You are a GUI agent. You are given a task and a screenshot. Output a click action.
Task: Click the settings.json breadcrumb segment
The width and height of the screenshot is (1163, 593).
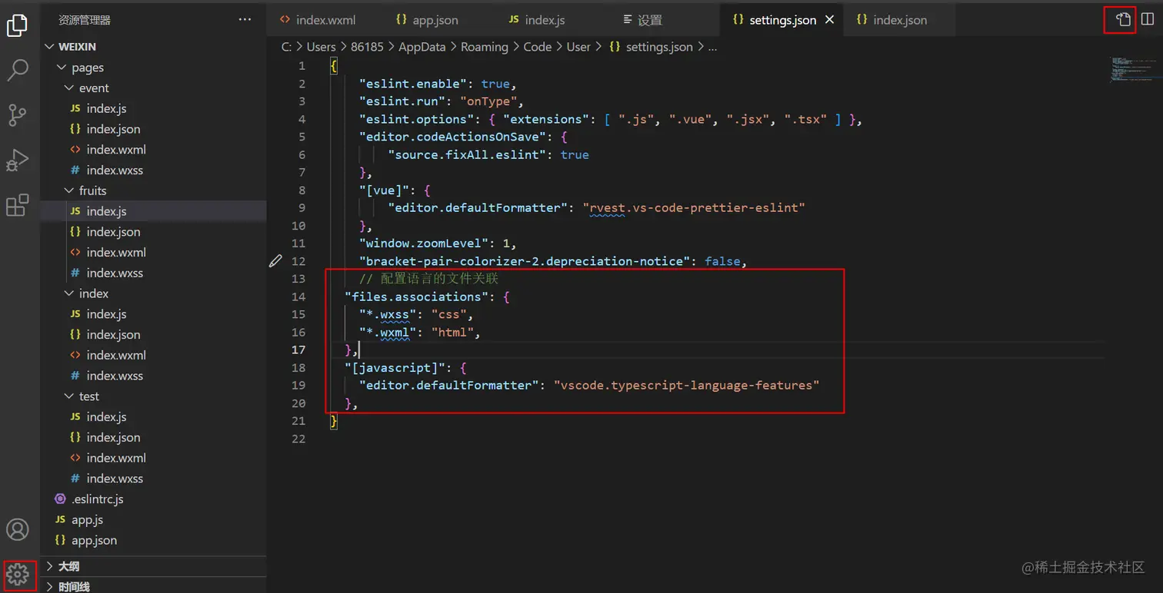tap(651, 47)
